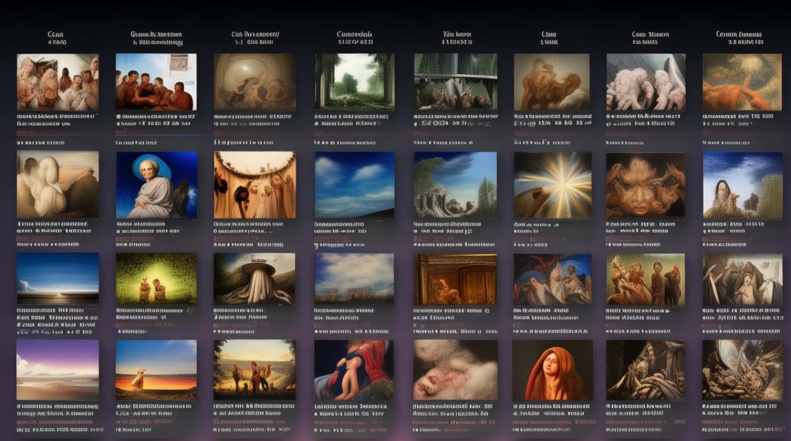
Task: Open the standing group in red-brown costumes thumbnail
Action: point(646,279)
